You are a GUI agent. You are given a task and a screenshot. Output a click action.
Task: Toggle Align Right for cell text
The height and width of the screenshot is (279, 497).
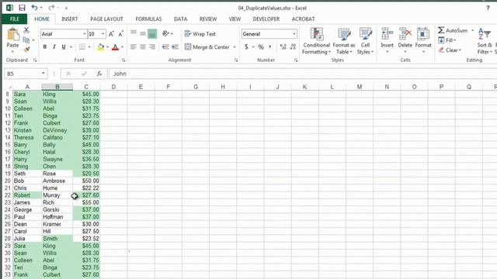point(152,46)
